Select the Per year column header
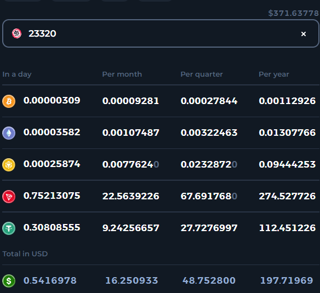 [274, 74]
